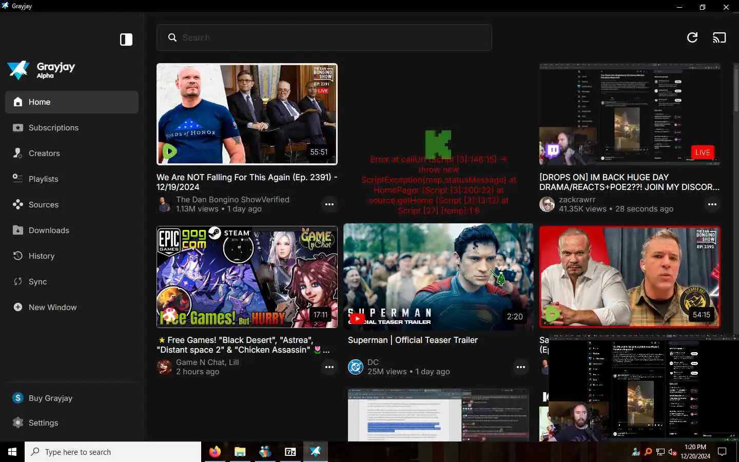The image size is (739, 462).
Task: Open DC channel name
Action: pyautogui.click(x=373, y=362)
